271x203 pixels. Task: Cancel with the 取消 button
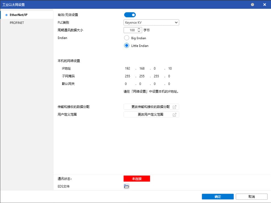(x=251, y=196)
